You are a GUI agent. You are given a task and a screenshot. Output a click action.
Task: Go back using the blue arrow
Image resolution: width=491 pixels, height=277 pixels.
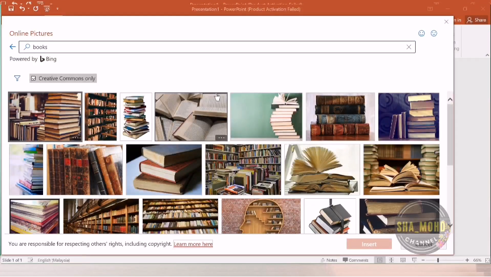coord(12,46)
